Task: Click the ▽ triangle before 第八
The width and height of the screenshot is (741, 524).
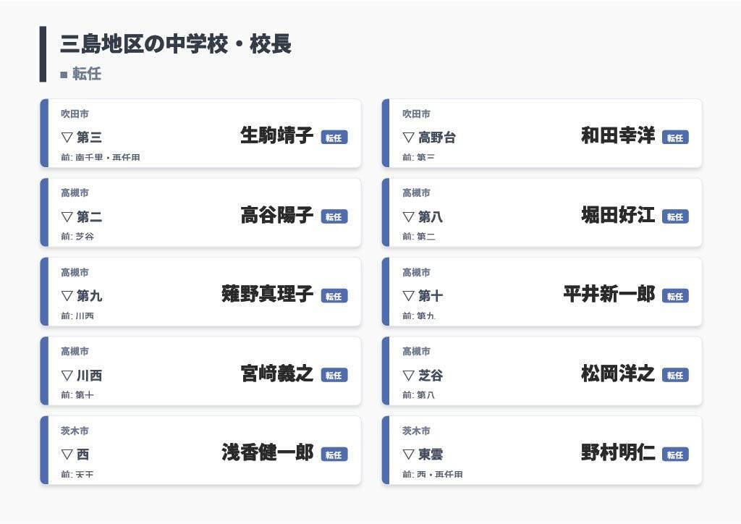Action: coord(409,216)
